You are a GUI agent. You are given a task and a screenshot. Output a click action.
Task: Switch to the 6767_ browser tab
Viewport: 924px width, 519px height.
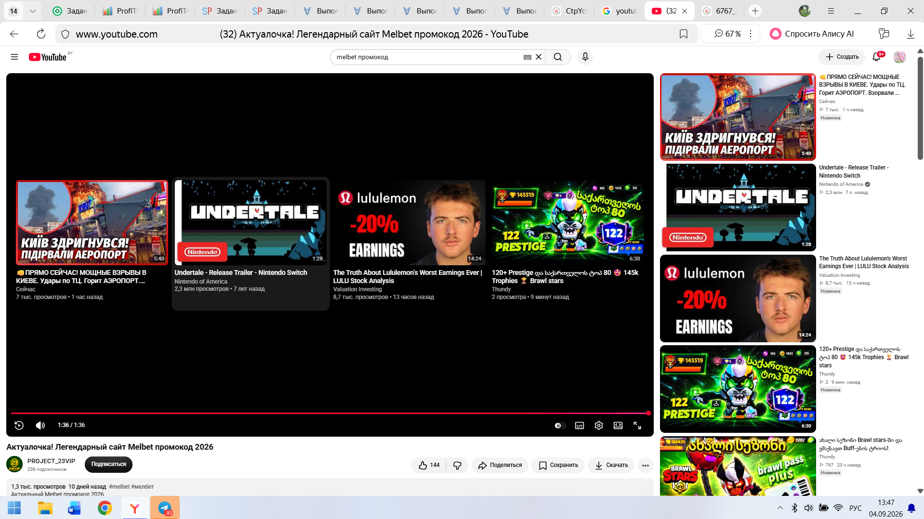pyautogui.click(x=720, y=11)
